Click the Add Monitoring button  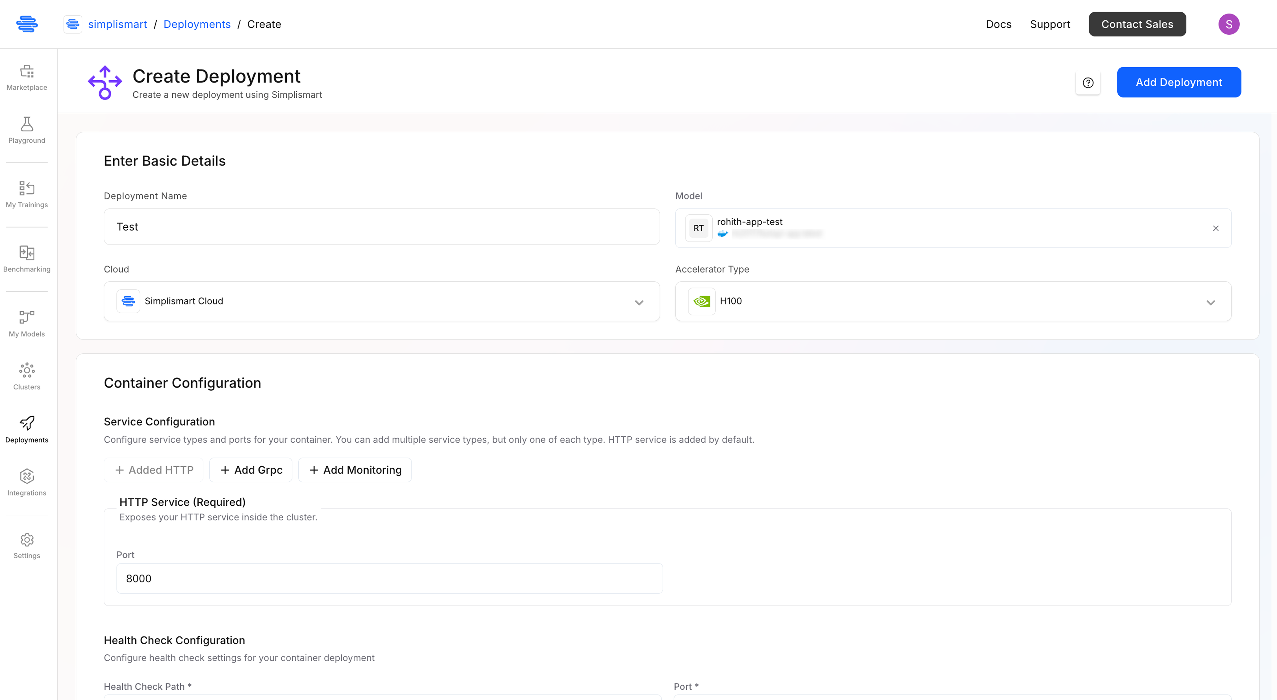(355, 470)
